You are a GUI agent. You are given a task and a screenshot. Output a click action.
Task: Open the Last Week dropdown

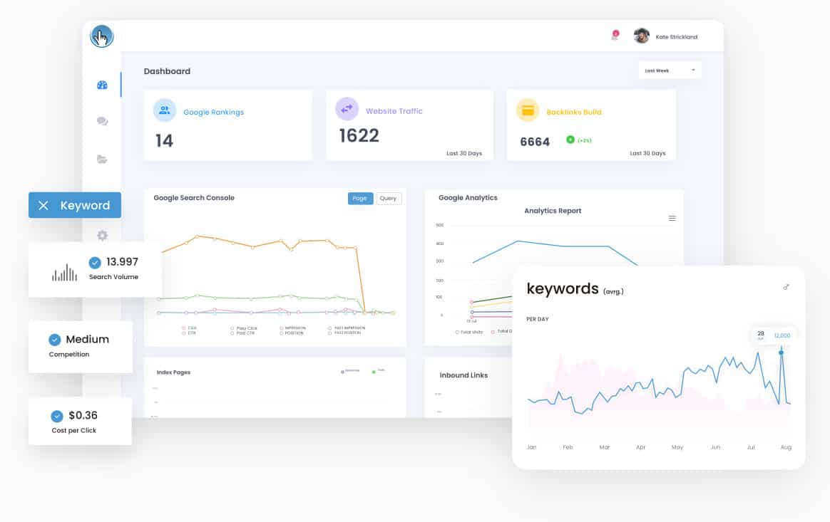pyautogui.click(x=670, y=71)
